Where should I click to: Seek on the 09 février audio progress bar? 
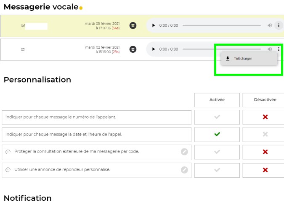221,26
